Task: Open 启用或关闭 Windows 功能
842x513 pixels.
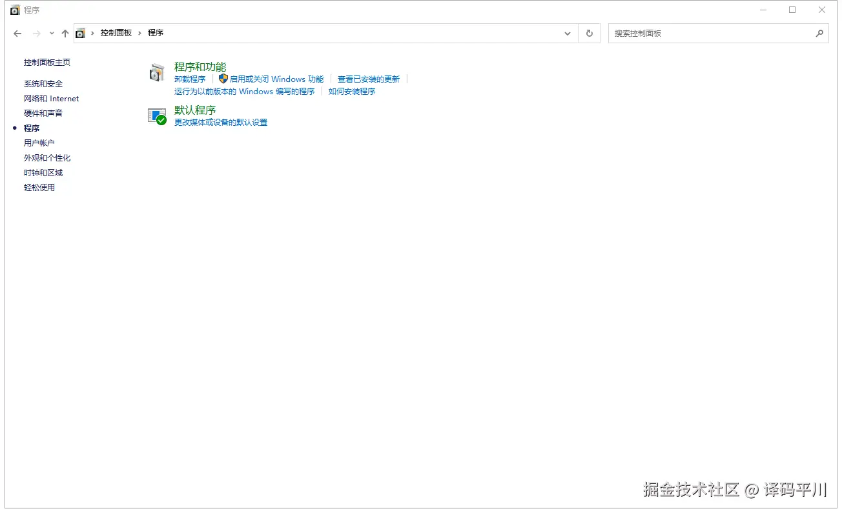Action: coord(277,79)
